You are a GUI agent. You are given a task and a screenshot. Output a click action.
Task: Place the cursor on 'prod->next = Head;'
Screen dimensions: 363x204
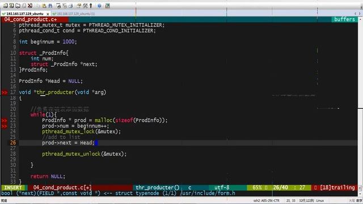(68, 143)
